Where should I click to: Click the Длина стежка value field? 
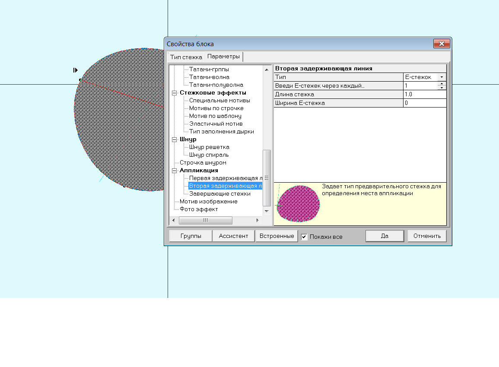coord(424,94)
